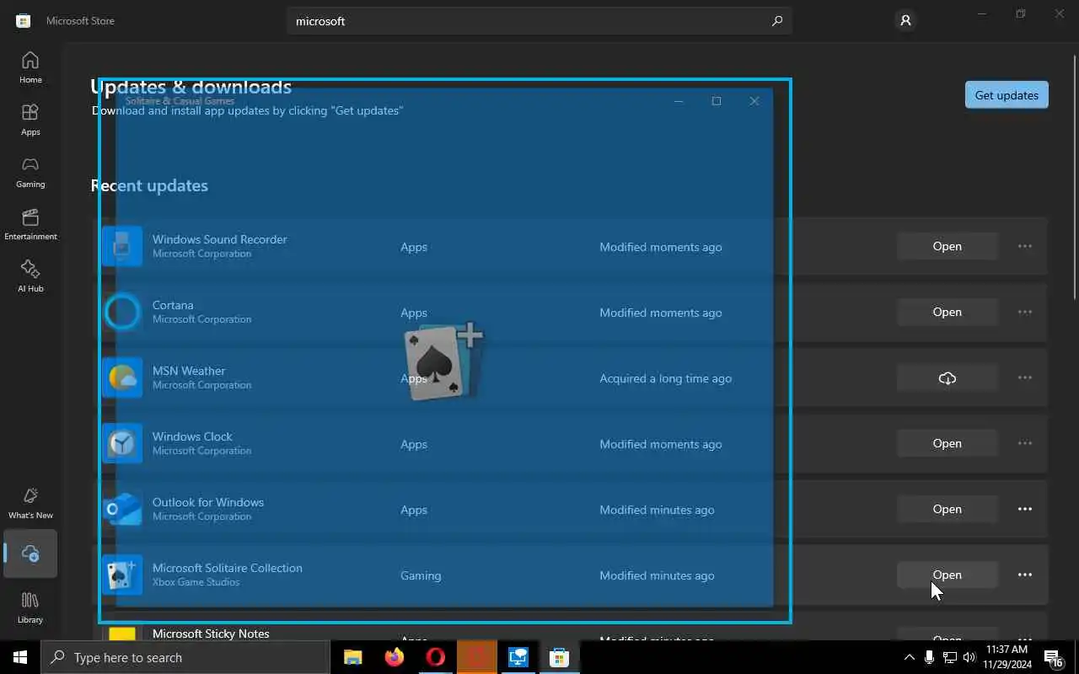Image resolution: width=1079 pixels, height=674 pixels.
Task: Open more options for Microsoft Solitaire Collection
Action: pyautogui.click(x=1025, y=575)
